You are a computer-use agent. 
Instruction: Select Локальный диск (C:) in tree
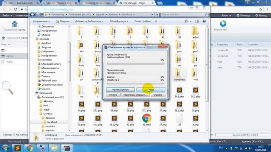(x=53, y=97)
